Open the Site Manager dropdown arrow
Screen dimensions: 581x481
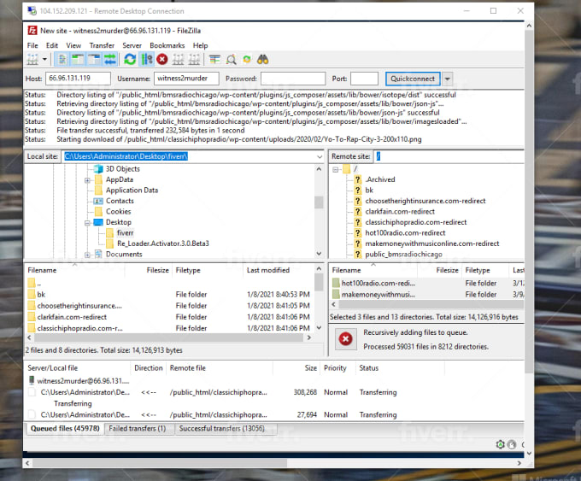pos(44,59)
